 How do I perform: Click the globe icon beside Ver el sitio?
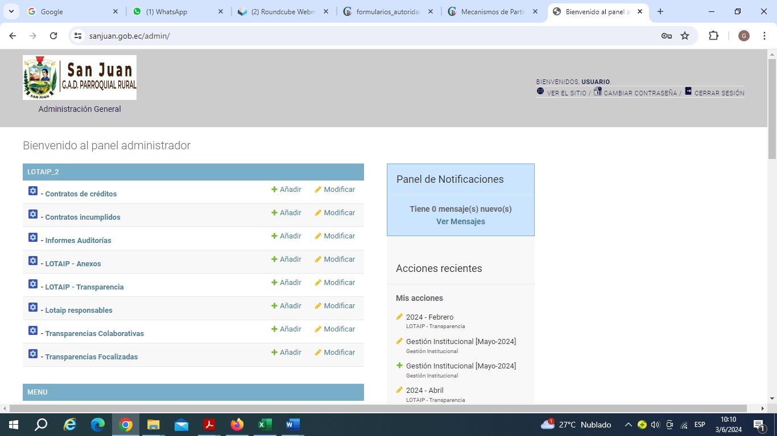point(540,91)
